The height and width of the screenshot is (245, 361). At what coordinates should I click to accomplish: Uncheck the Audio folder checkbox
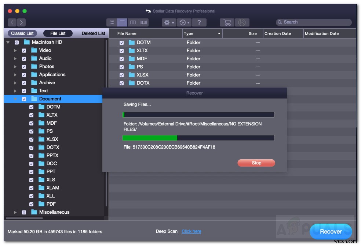click(x=24, y=58)
